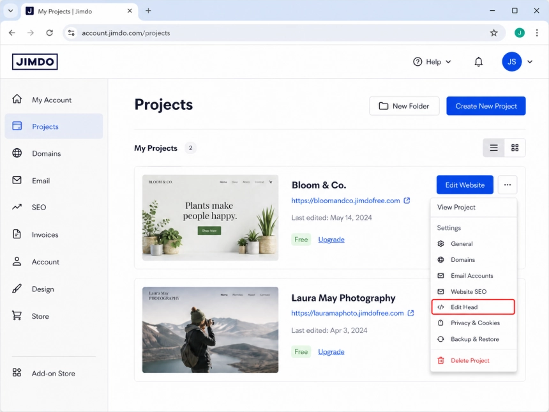Viewport: 549px width, 412px height.
Task: Expand the account chevron next to JS
Action: [530, 62]
